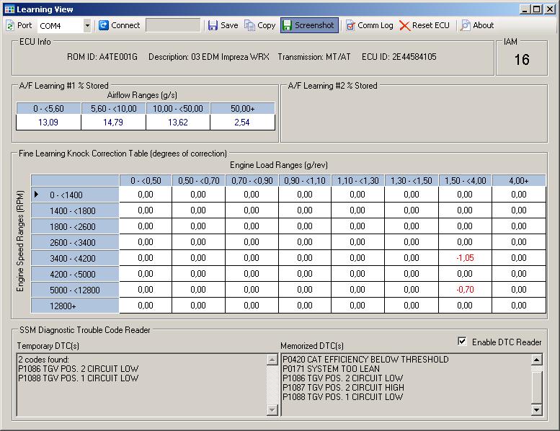Click the Copy icon in toolbar
The image size is (560, 431).
[250, 25]
